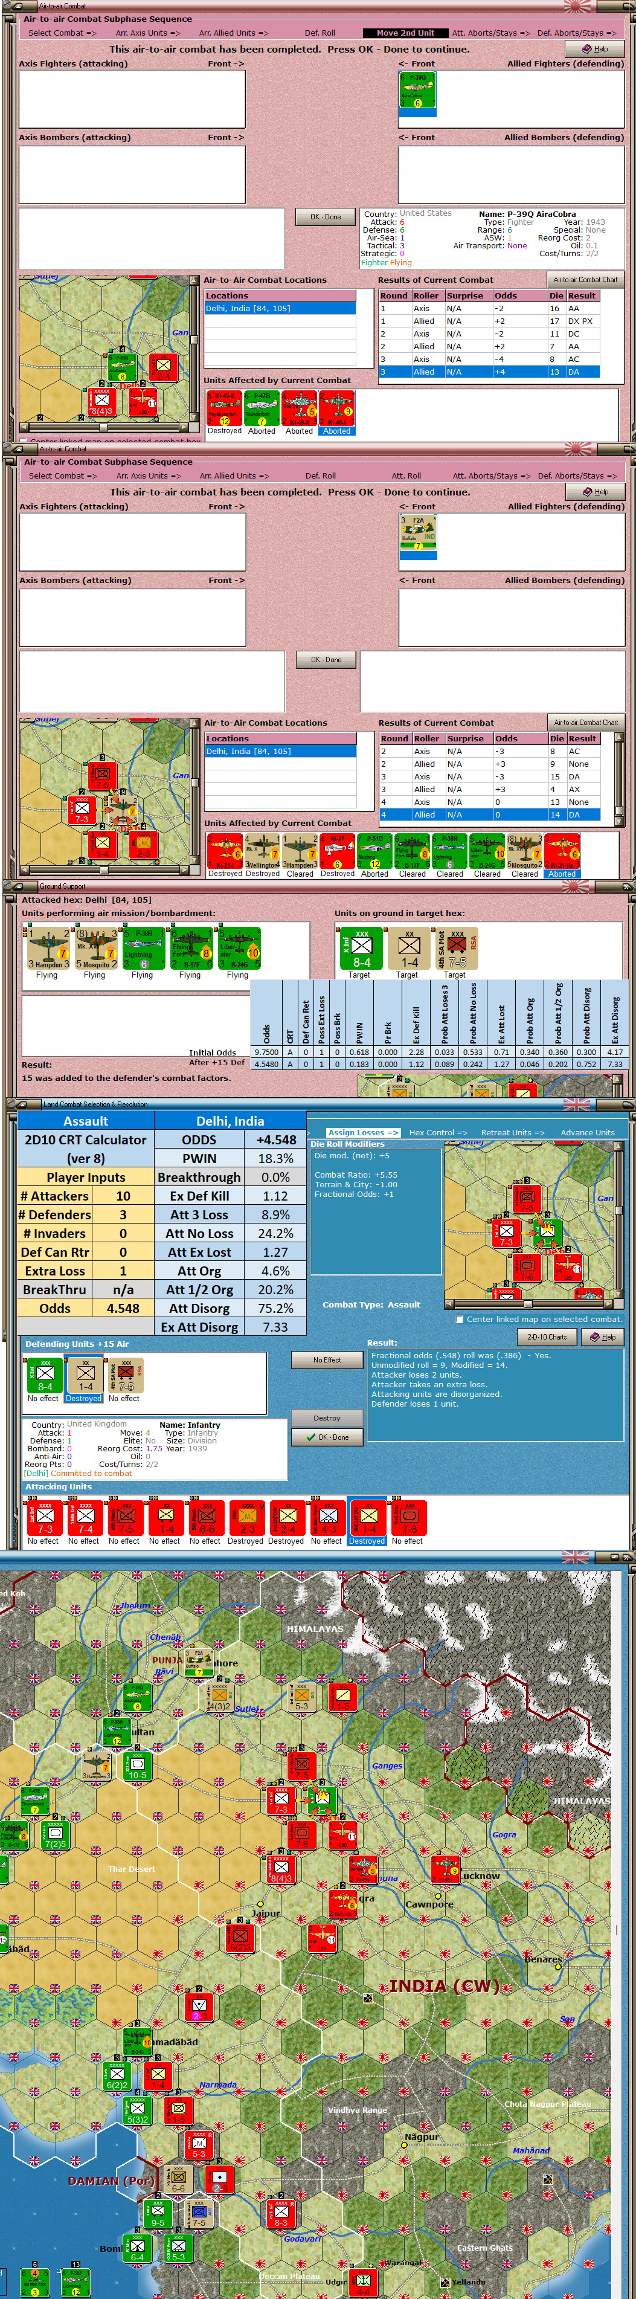Click the 7-6 attacking unit with no effect
Screen dimensions: 636x2299
408,1518
